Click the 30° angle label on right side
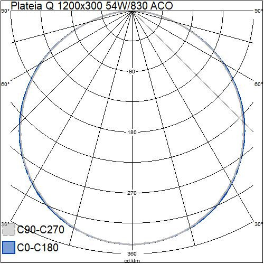The width and height of the screenshot is (264, 264). click(x=259, y=224)
